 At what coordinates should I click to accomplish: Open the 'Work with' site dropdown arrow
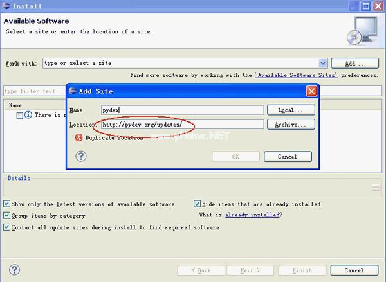pos(323,63)
